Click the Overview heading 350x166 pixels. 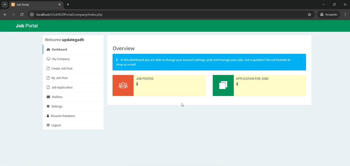(x=124, y=49)
